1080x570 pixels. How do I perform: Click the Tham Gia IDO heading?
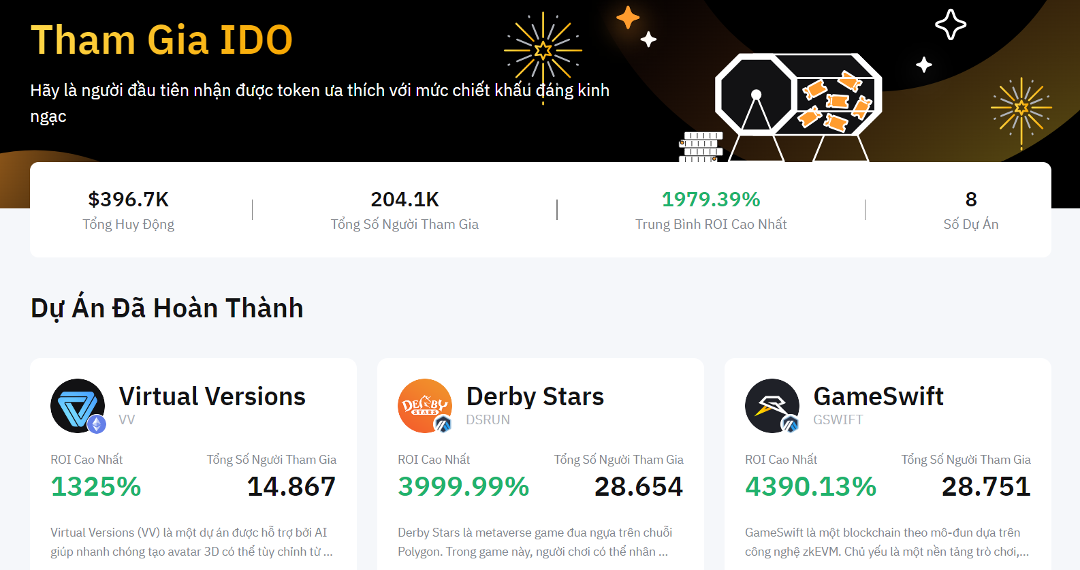[161, 39]
